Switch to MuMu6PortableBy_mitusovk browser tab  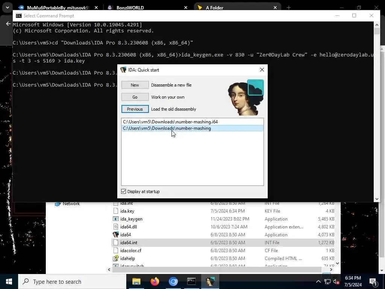[x=58, y=8]
